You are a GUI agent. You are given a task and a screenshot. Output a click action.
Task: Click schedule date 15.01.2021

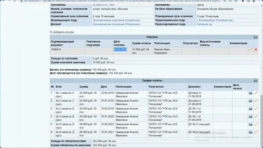[x=107, y=132]
